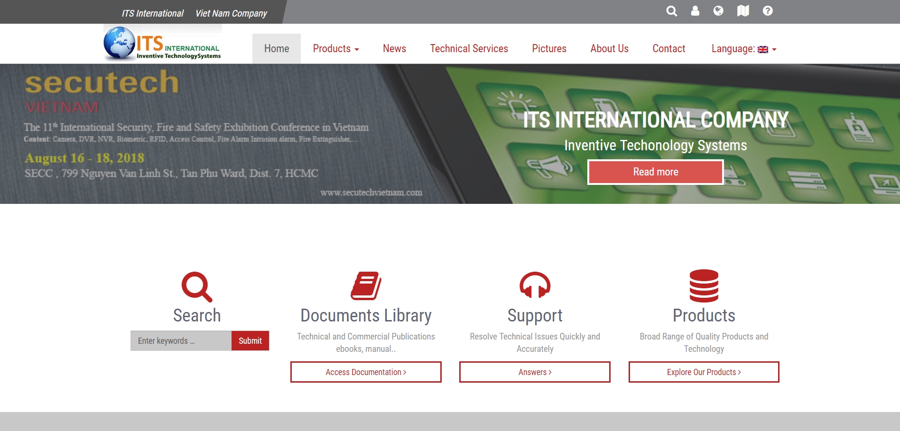The height and width of the screenshot is (431, 900).
Task: Click the Inventive Techonology Systems banner subtitle
Action: (x=656, y=145)
